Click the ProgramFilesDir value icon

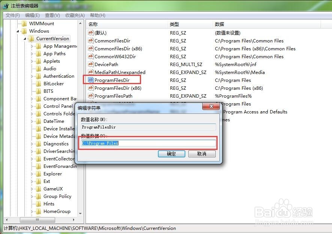[x=91, y=80]
